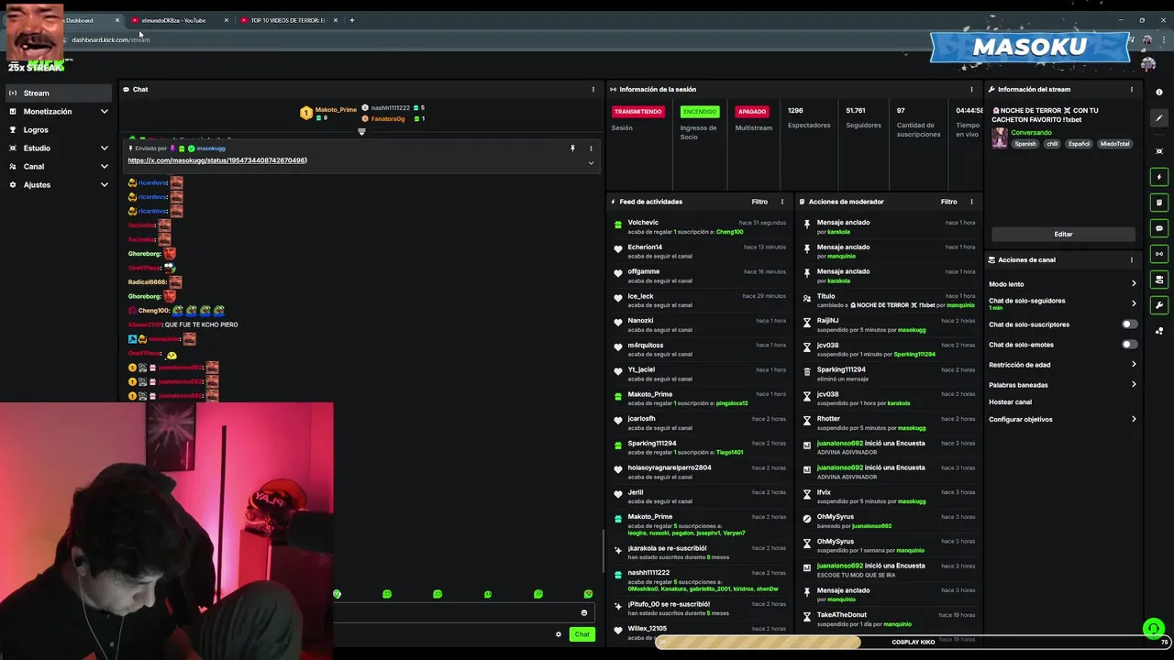The image size is (1174, 660).
Task: Open the Chat panel options menu
Action: point(593,89)
